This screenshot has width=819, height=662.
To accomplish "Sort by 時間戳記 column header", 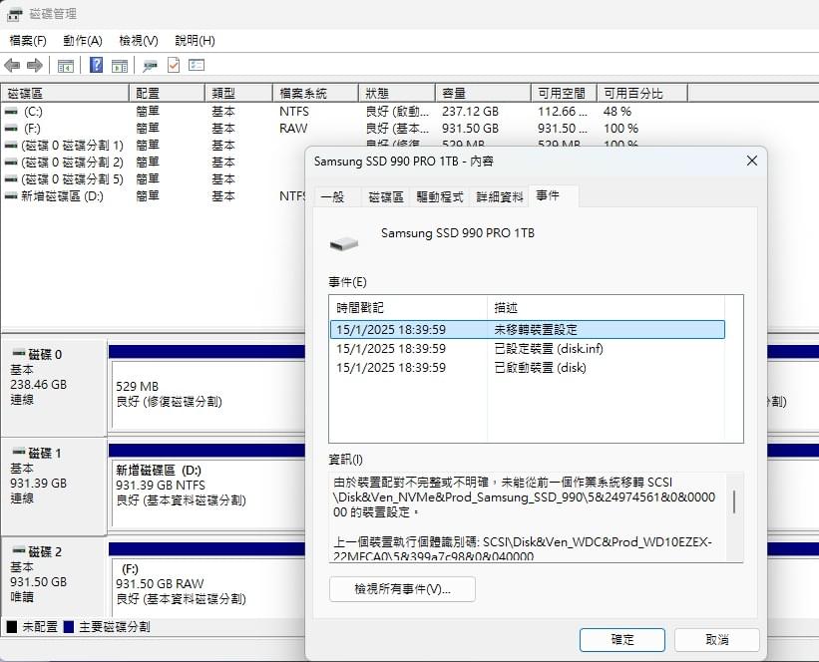I will tap(408, 307).
